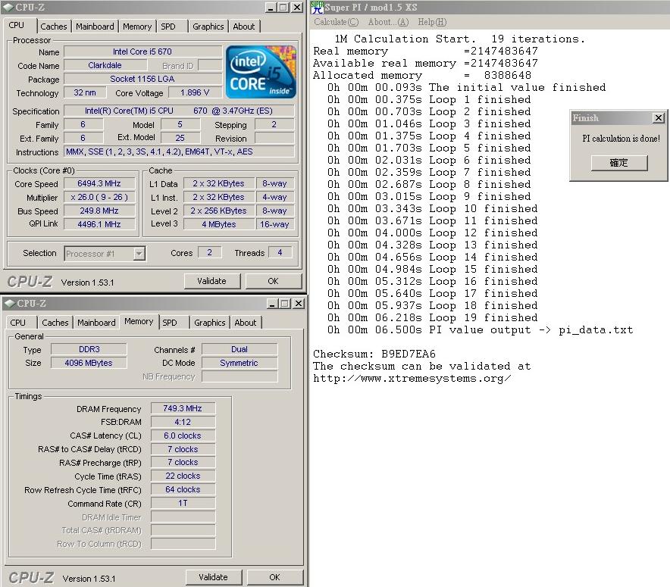Click the 32 nm technology value
The width and height of the screenshot is (670, 587).
(x=85, y=92)
